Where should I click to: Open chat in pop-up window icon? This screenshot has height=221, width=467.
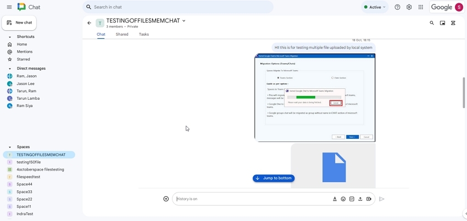point(443,23)
